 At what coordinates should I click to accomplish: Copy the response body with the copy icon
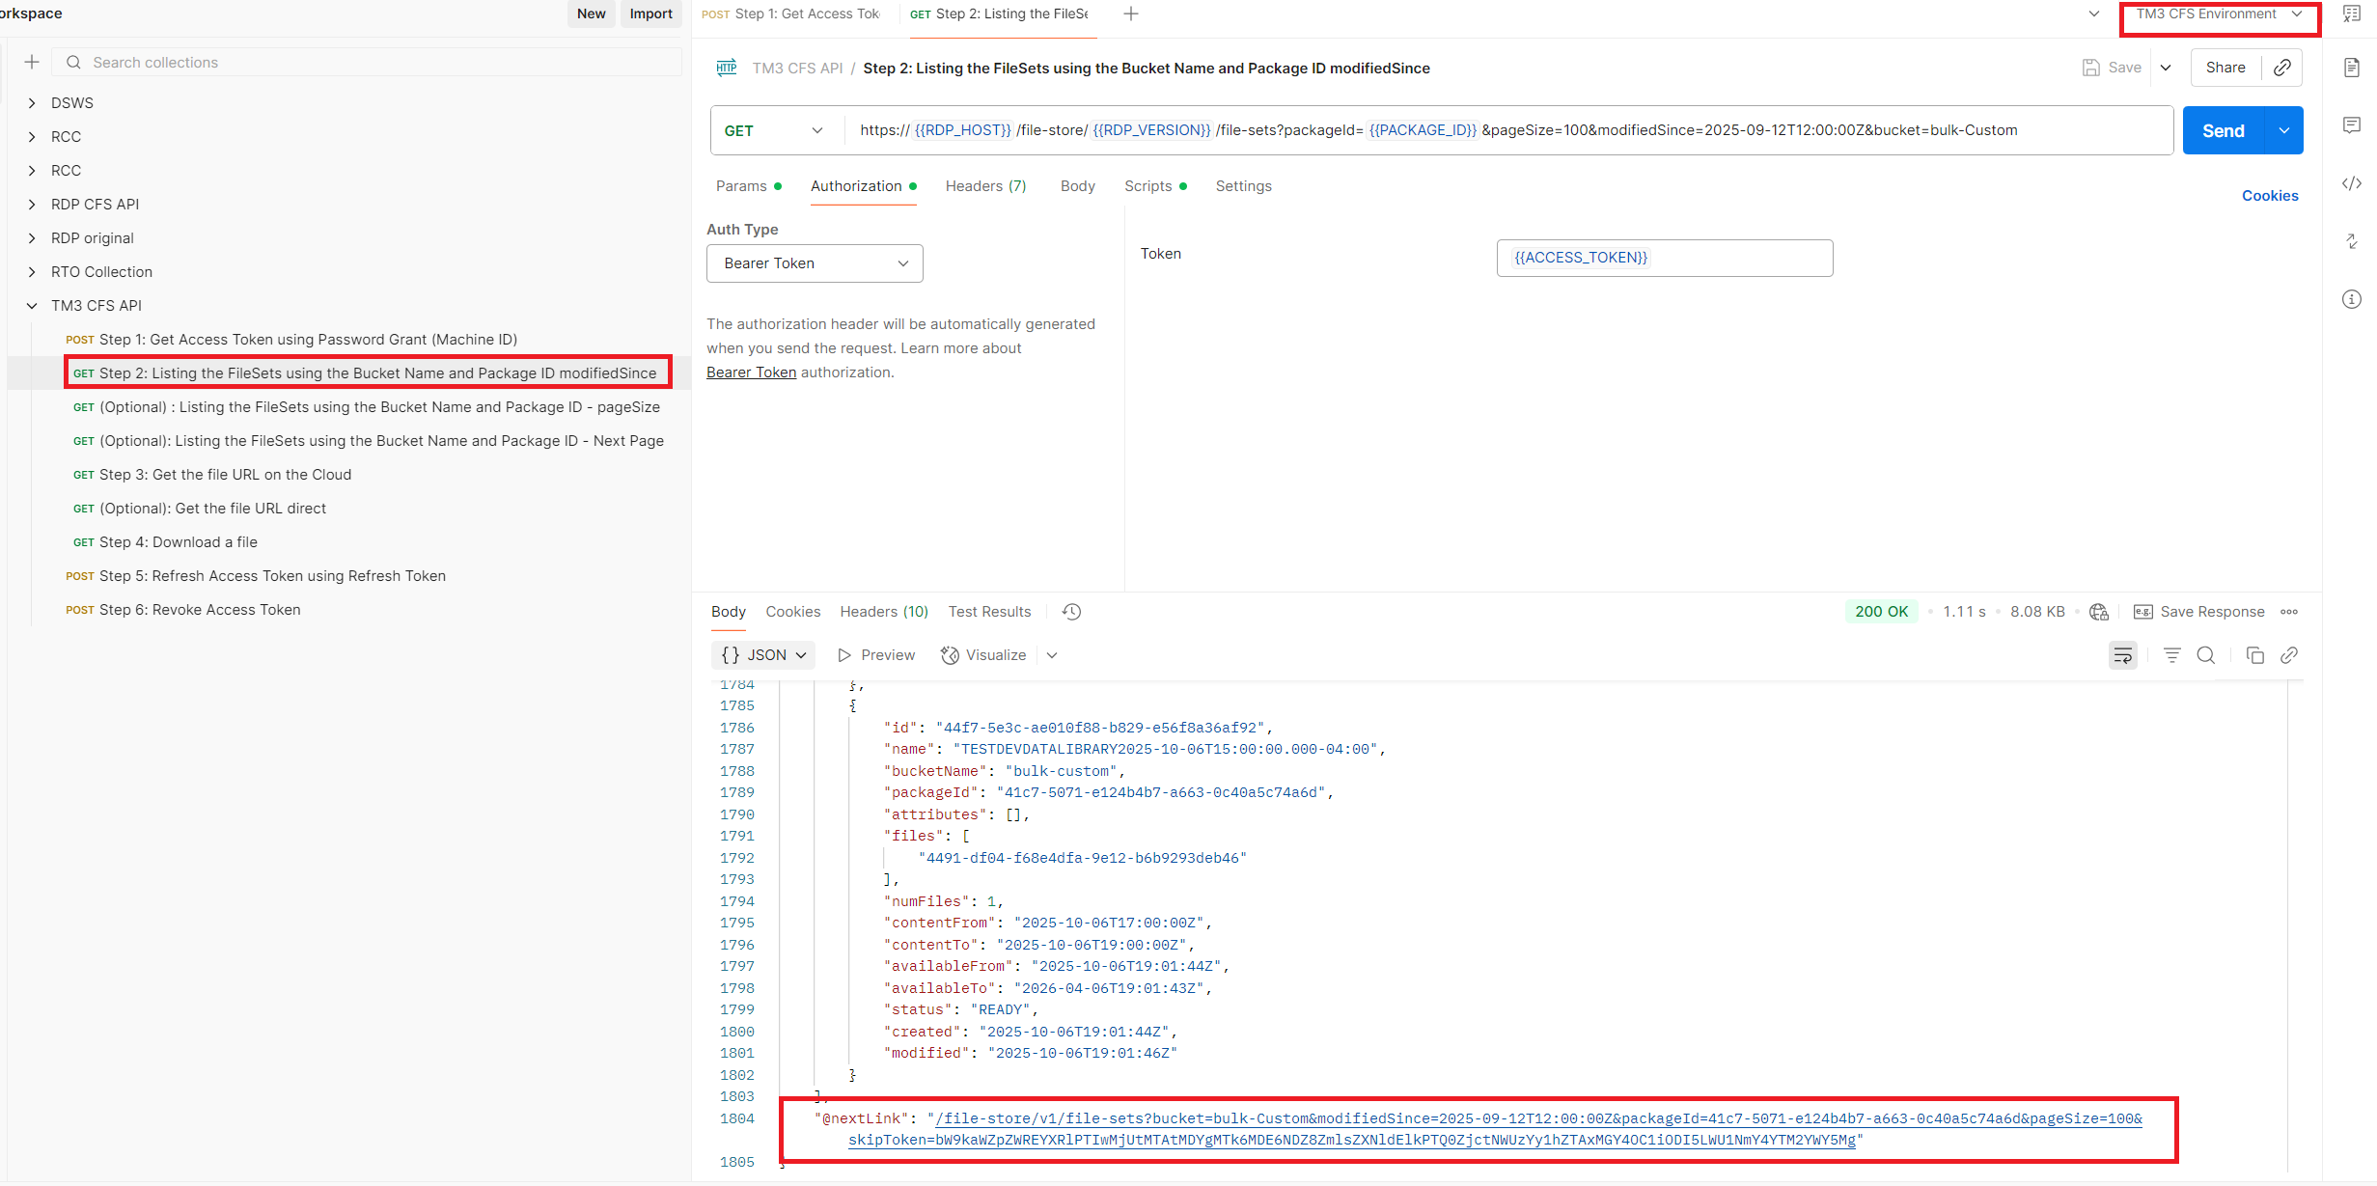tap(2254, 655)
